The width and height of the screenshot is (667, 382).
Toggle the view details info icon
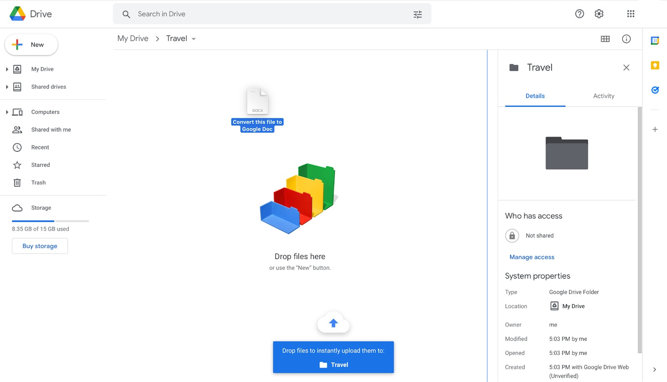click(x=626, y=39)
